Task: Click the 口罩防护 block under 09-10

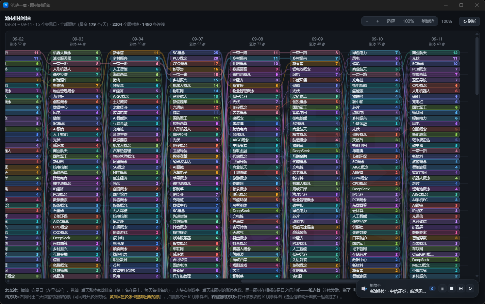Action: click(x=375, y=238)
